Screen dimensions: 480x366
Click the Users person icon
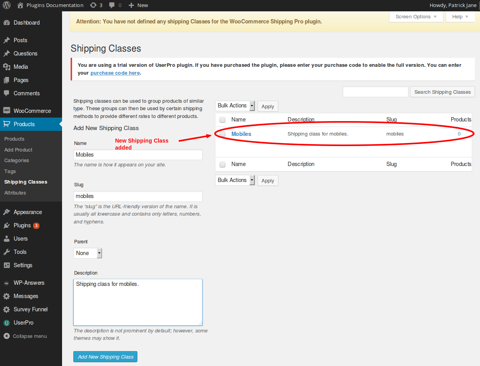point(7,239)
